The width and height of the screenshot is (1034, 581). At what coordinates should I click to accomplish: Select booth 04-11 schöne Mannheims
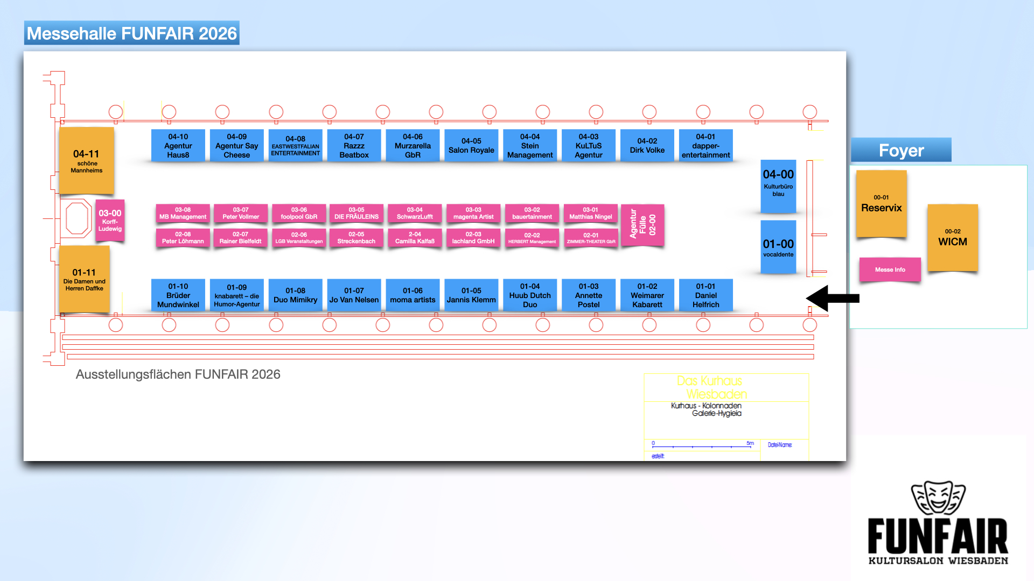click(86, 160)
